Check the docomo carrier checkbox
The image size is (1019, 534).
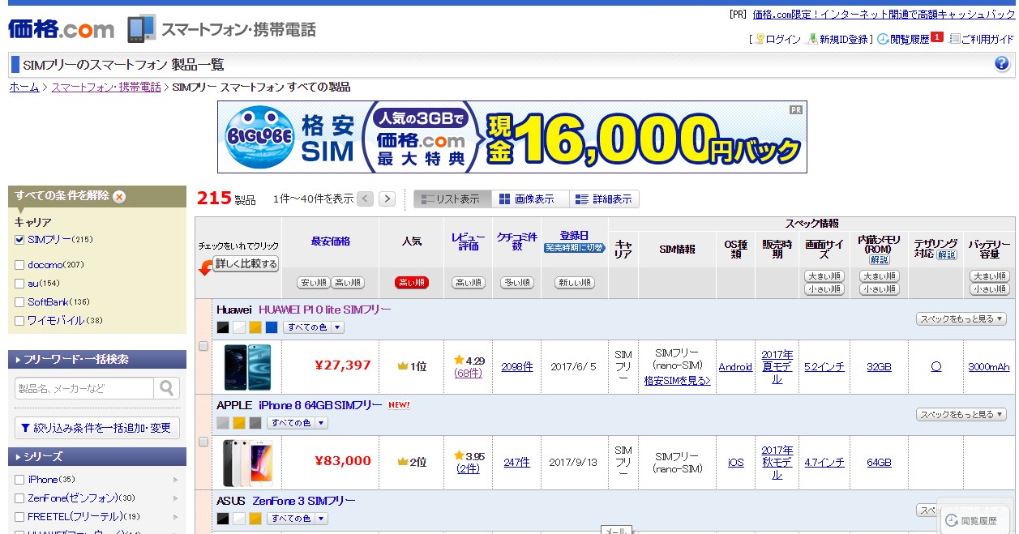(20, 265)
